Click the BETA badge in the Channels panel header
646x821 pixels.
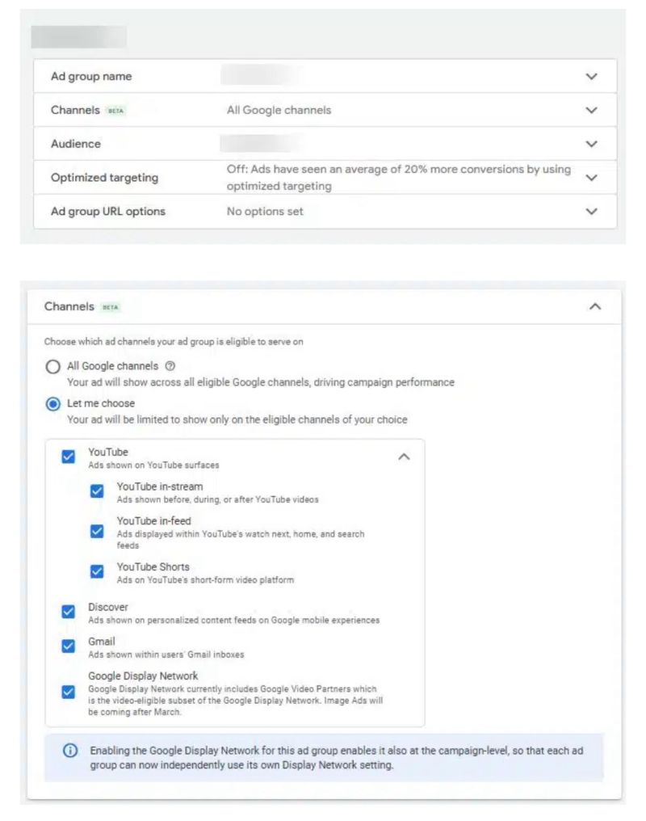point(110,307)
